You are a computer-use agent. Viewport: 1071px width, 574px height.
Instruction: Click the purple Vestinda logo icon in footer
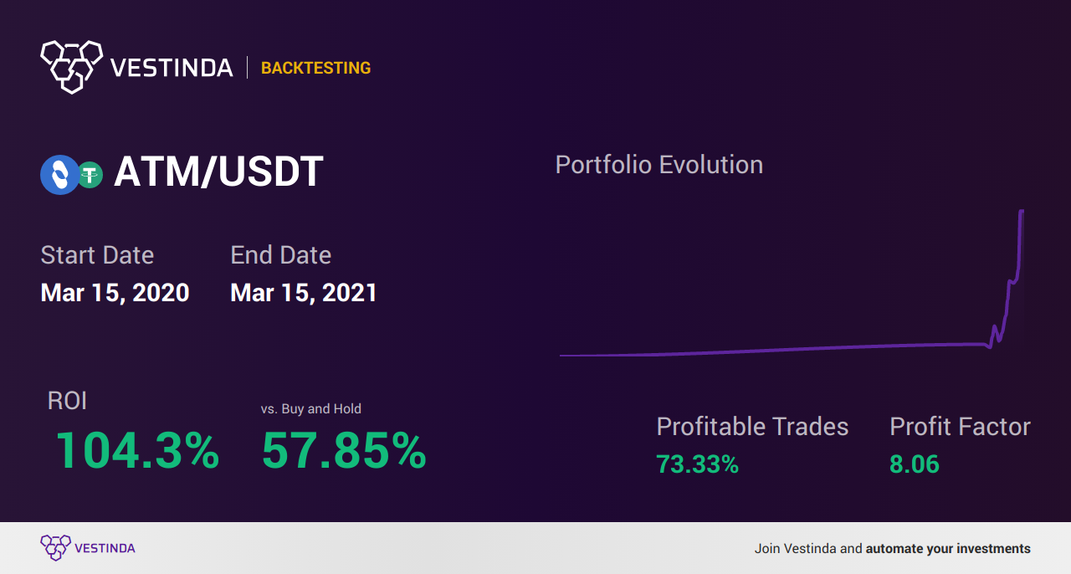[55, 548]
